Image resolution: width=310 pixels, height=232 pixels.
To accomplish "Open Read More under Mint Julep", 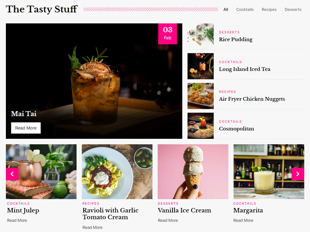I will [x=17, y=220].
